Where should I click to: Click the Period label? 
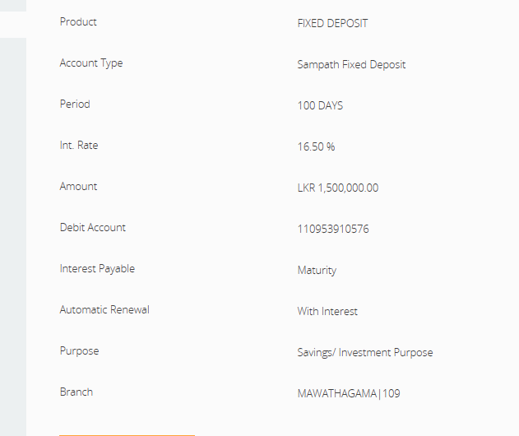pyautogui.click(x=75, y=104)
